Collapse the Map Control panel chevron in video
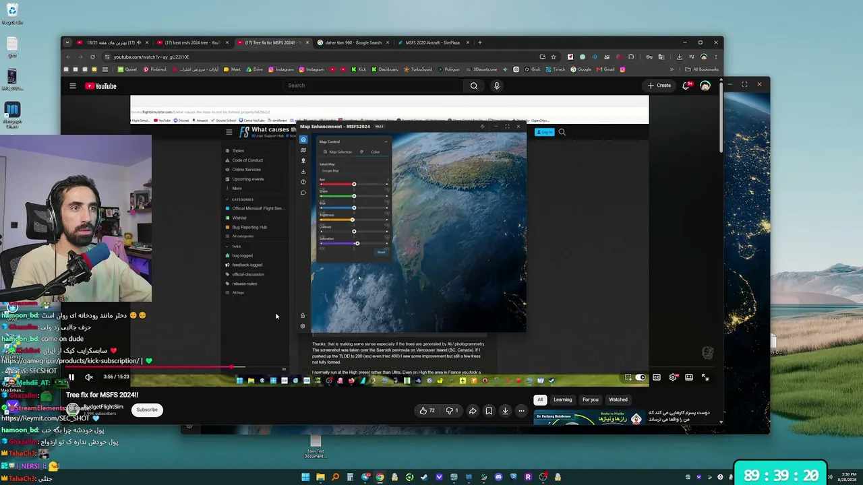Image resolution: width=863 pixels, height=485 pixels. tap(386, 141)
